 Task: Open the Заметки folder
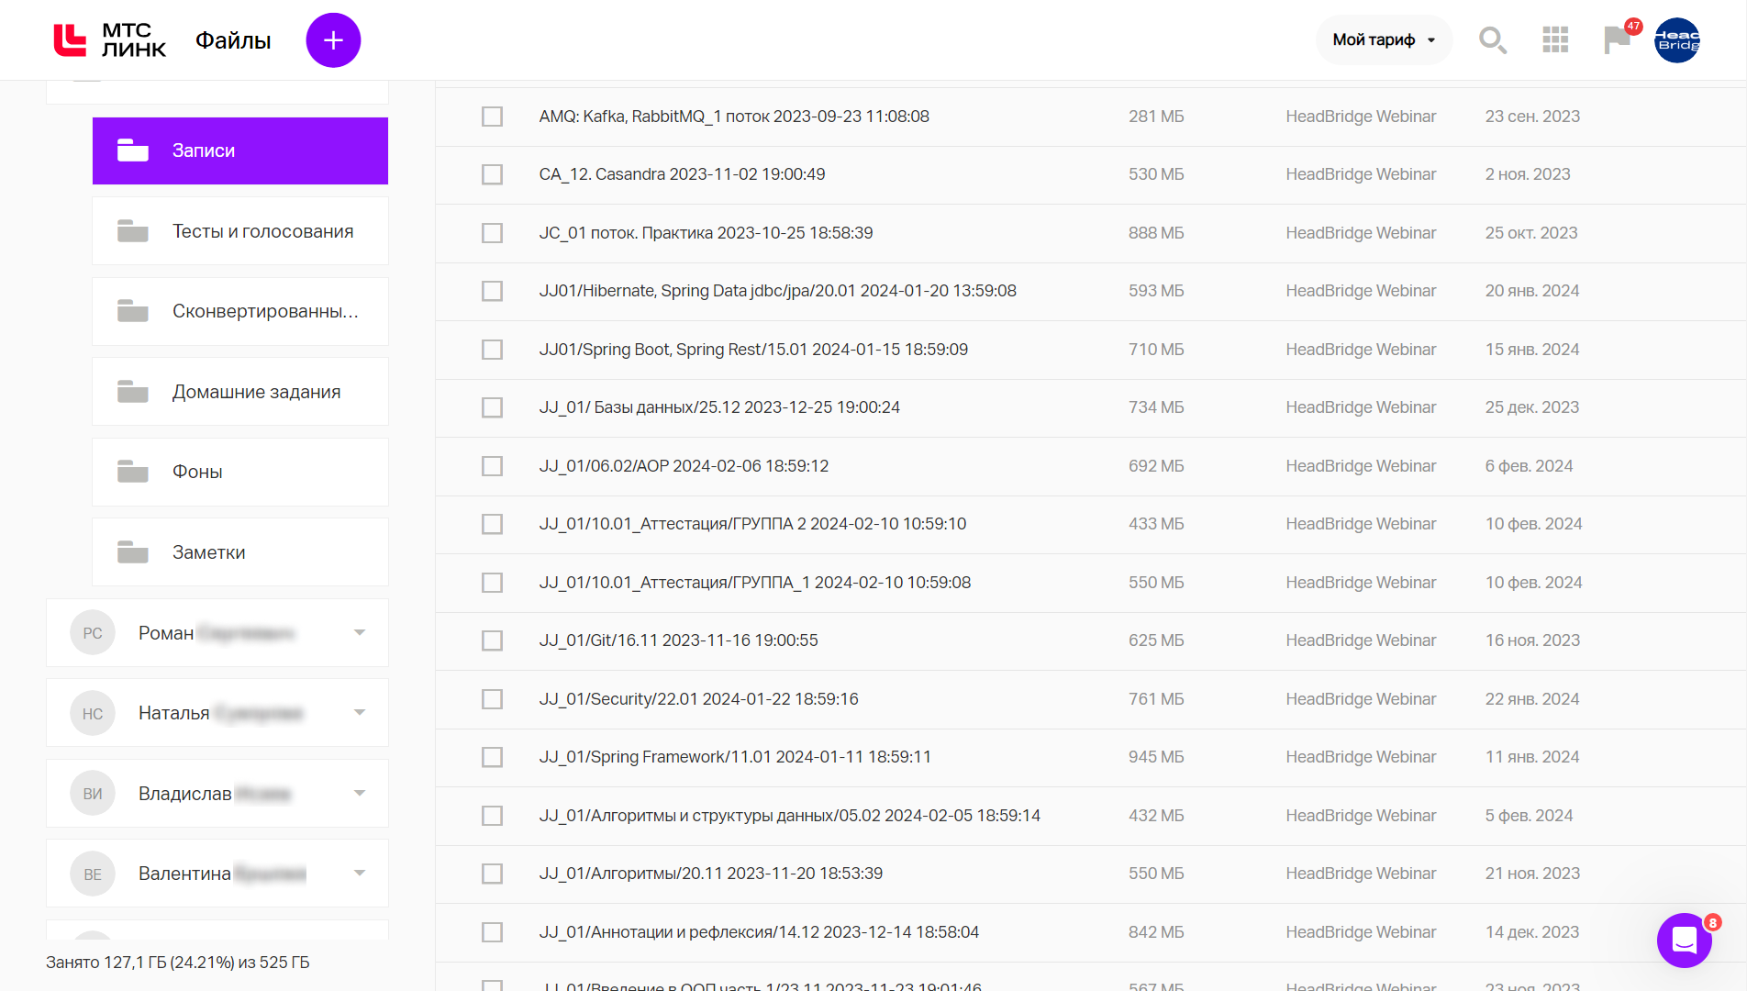pos(240,552)
